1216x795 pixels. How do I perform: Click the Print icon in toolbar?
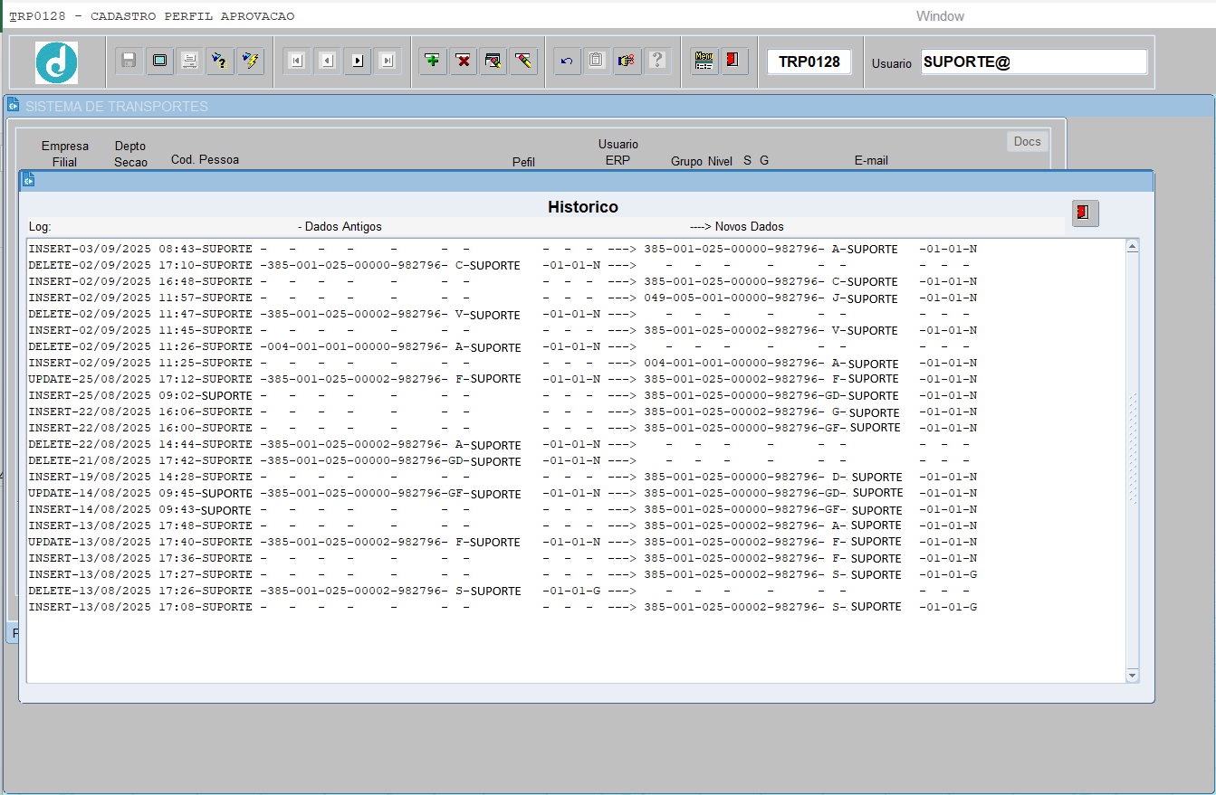click(189, 61)
